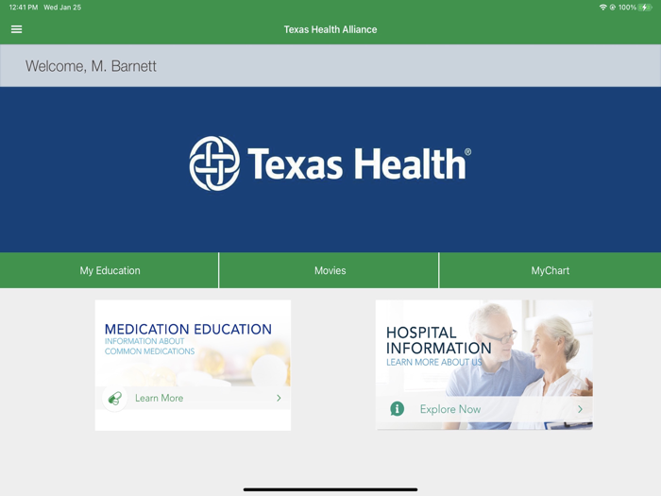Tap the Information About Common Medications subtitle

[149, 347]
